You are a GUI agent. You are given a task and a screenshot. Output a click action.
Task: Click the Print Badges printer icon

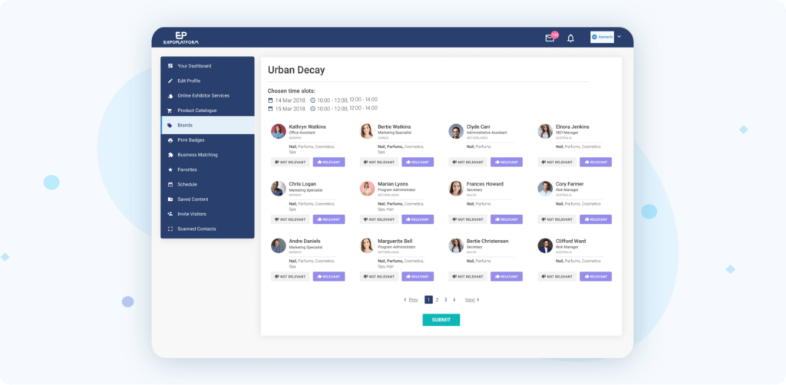(x=170, y=140)
